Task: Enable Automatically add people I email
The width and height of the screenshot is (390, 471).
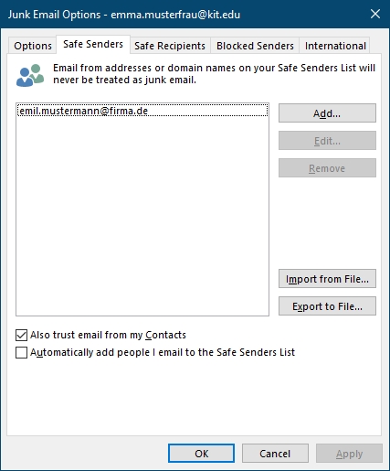Action: (21, 352)
